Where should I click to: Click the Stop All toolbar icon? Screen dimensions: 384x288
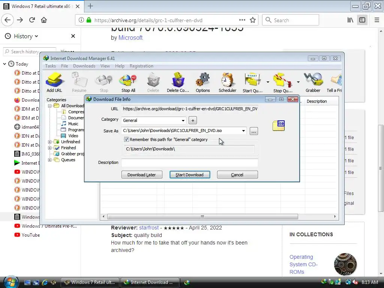[128, 82]
